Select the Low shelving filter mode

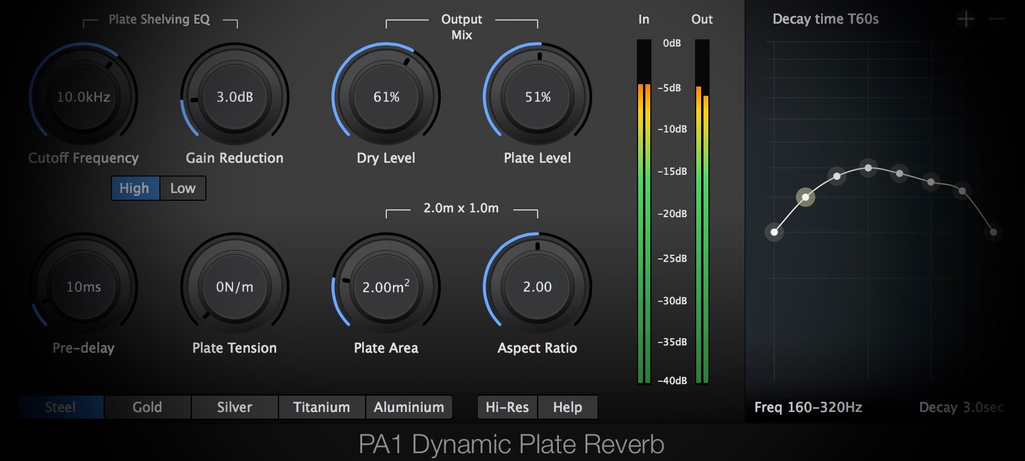(x=183, y=188)
